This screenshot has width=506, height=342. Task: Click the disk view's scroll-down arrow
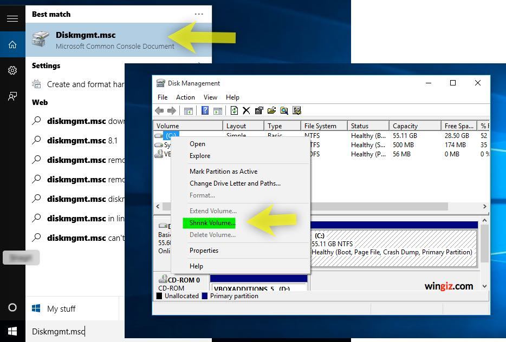[x=484, y=286]
